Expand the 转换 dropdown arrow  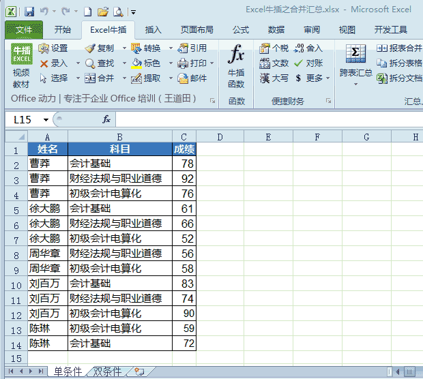(171, 48)
